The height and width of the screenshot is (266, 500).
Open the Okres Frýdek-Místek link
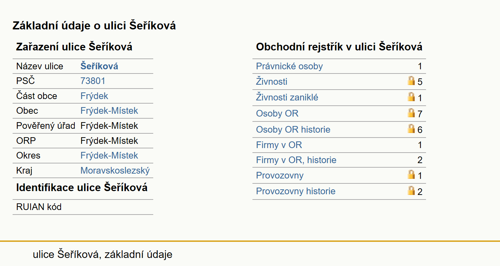pos(109,155)
